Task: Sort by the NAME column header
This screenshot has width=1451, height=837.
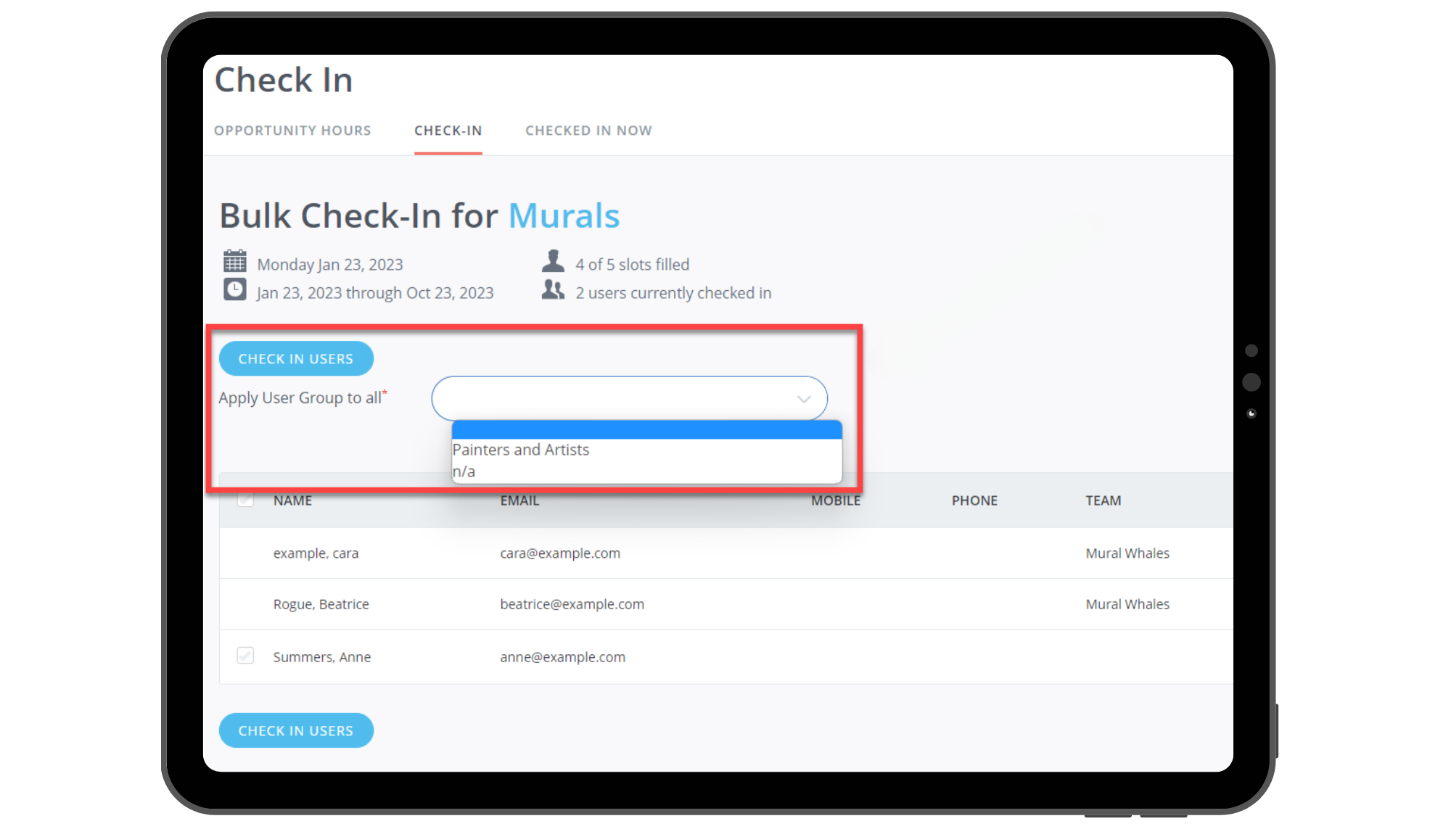Action: pyautogui.click(x=292, y=500)
